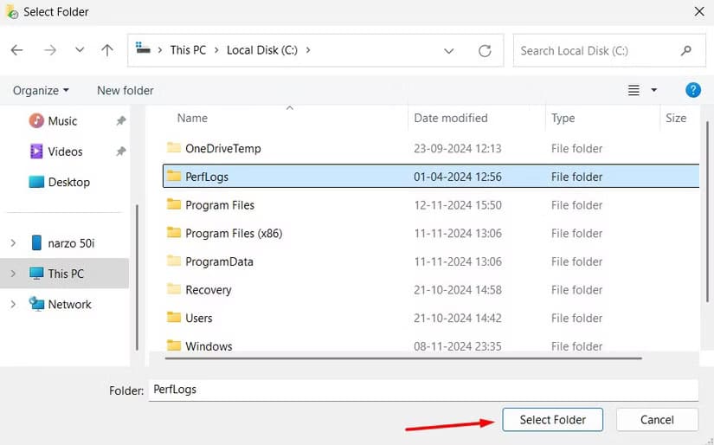Click date 12-11-2024 15:50 cell
Image resolution: width=714 pixels, height=445 pixels.
coord(458,205)
